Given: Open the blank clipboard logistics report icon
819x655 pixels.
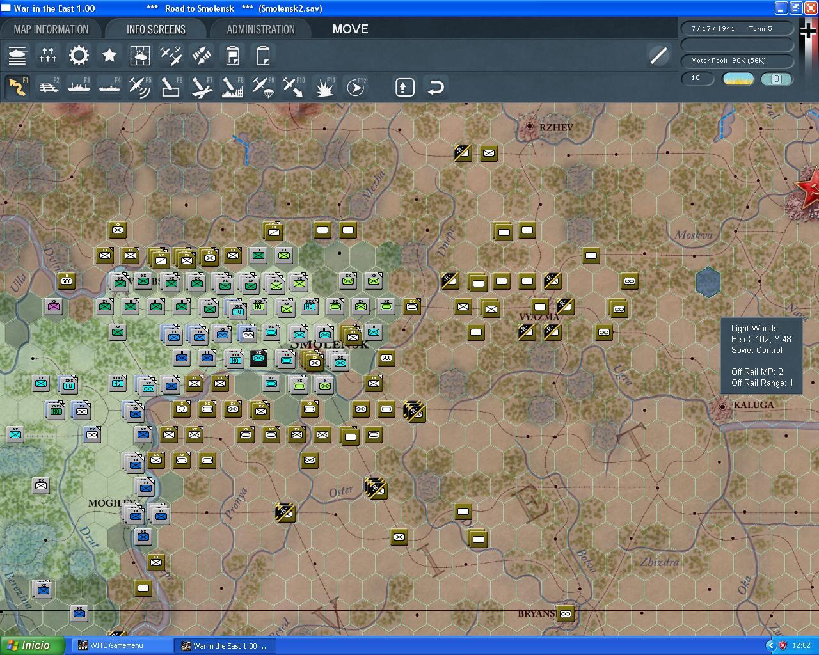Looking at the screenshot, I should pyautogui.click(x=263, y=56).
